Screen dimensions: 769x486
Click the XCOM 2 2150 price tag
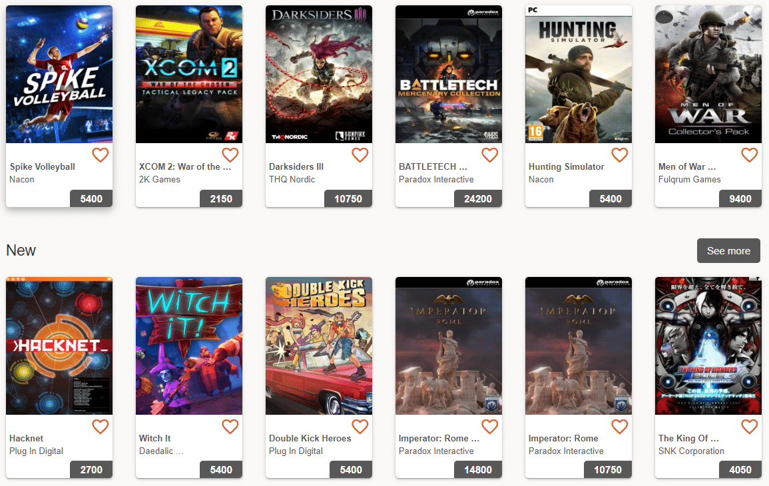click(x=220, y=198)
